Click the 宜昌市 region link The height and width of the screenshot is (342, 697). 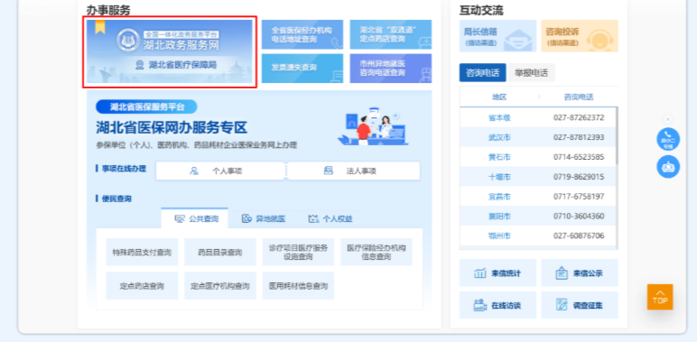pos(499,197)
